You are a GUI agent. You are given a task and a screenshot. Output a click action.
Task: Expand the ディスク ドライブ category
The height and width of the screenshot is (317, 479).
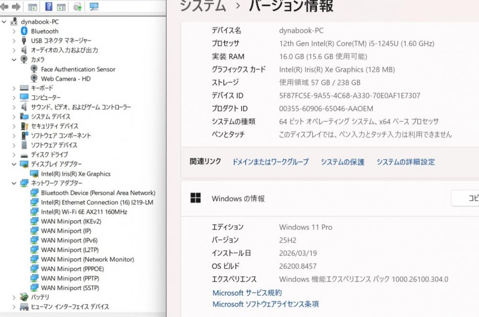click(14, 154)
